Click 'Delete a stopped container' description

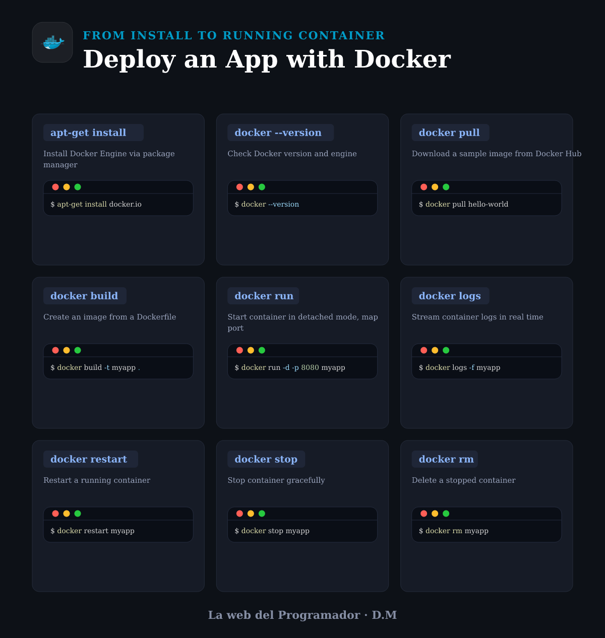click(464, 480)
